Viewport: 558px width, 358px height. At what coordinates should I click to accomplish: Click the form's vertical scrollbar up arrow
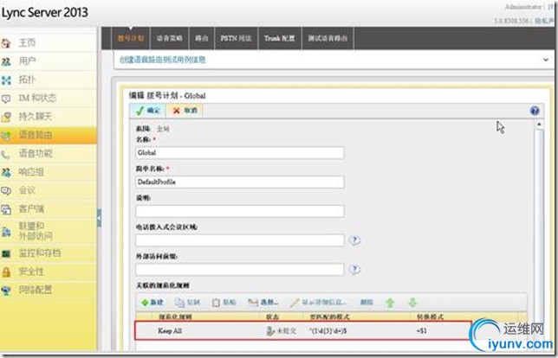point(539,125)
